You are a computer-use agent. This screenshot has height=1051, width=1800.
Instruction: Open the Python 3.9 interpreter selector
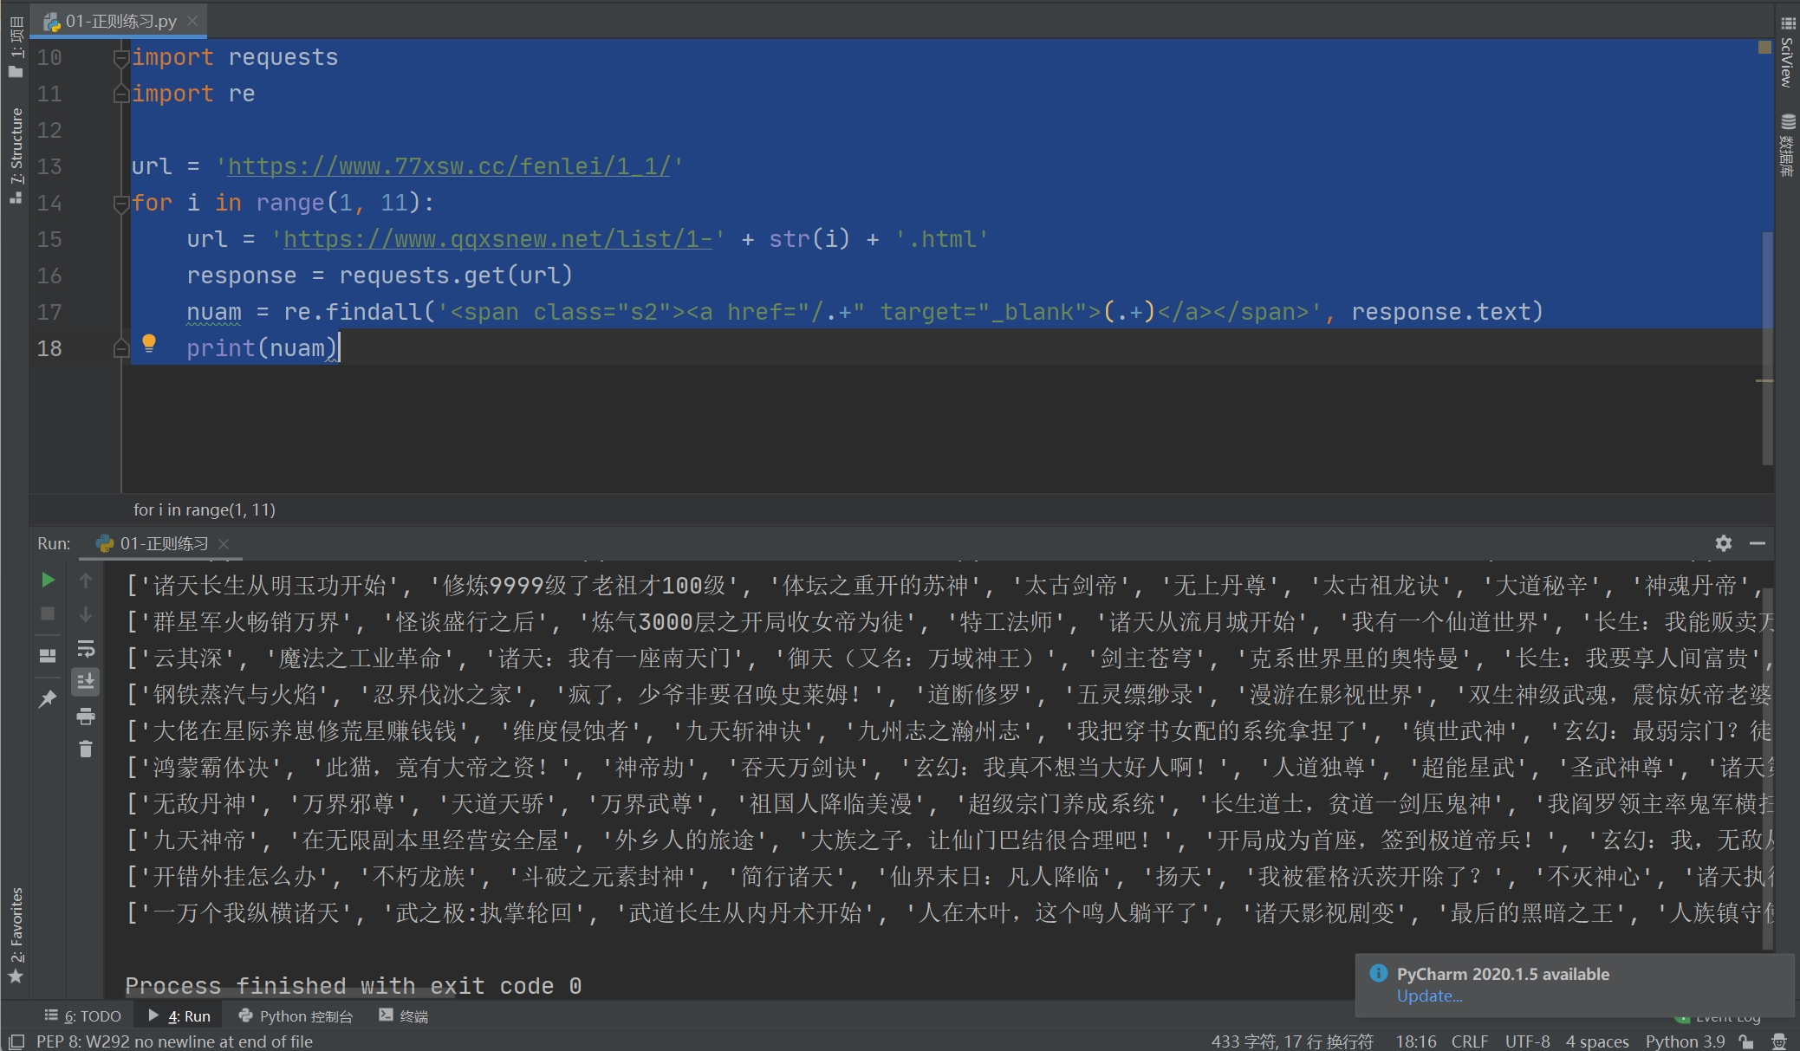pyautogui.click(x=1686, y=1041)
